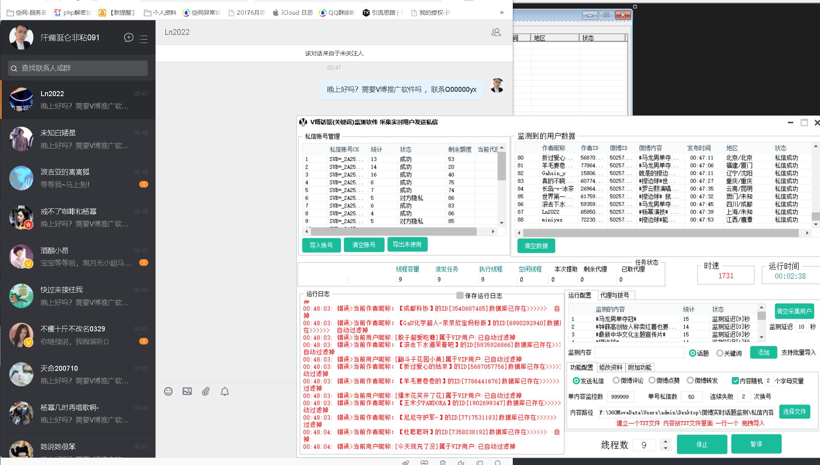Open the list menu icon beside username
Image resolution: width=820 pixels, height=465 pixels.
[x=144, y=39]
